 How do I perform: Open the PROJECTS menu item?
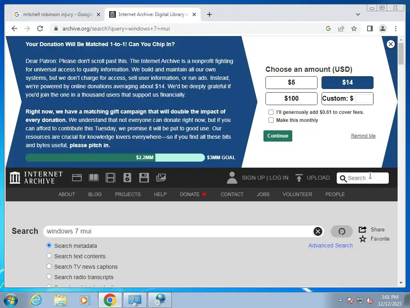128,195
